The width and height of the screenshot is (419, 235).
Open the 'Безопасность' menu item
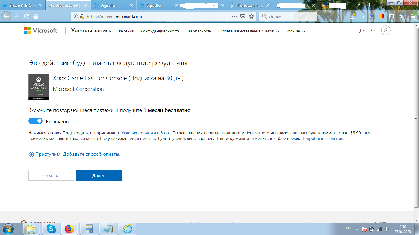pyautogui.click(x=199, y=31)
